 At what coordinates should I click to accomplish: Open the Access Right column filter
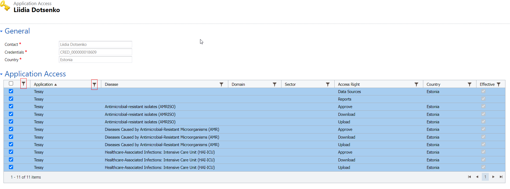pos(416,84)
